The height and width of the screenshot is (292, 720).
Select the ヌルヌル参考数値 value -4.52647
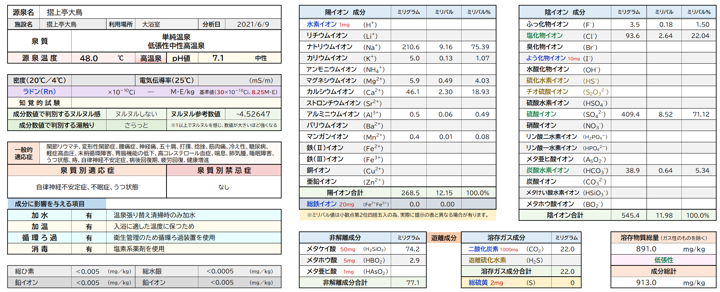pos(253,114)
